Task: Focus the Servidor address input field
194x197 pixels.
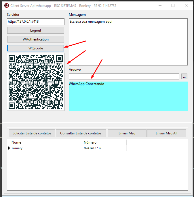Action: (36, 22)
